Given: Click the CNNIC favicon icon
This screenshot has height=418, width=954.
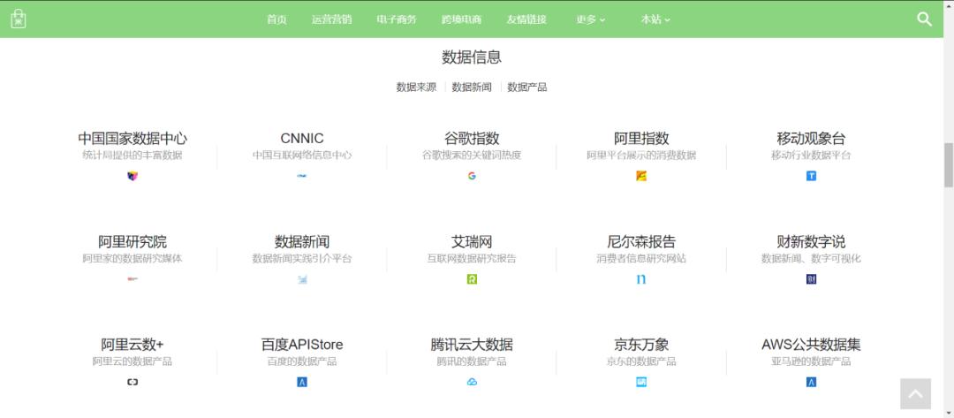Looking at the screenshot, I should (x=302, y=176).
